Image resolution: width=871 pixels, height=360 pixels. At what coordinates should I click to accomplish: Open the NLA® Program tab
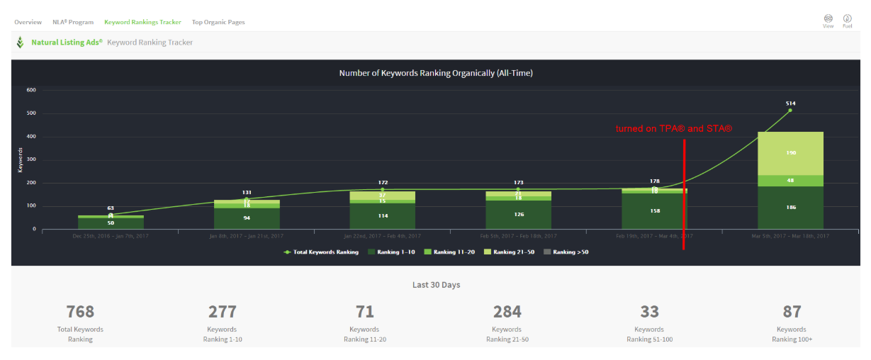[73, 22]
